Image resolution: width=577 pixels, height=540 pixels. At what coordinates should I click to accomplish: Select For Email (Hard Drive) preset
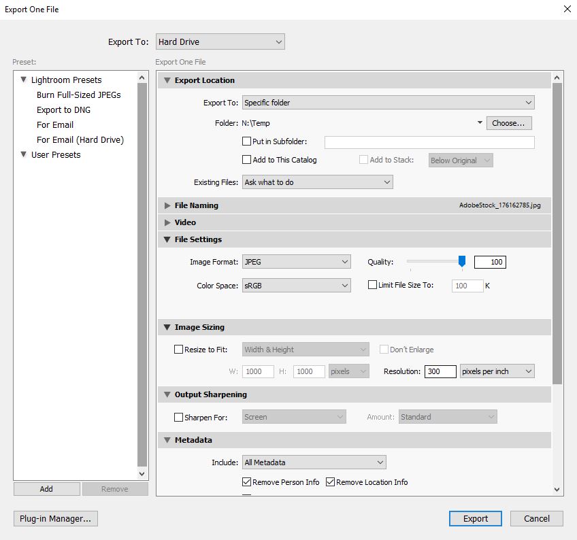tap(80, 140)
